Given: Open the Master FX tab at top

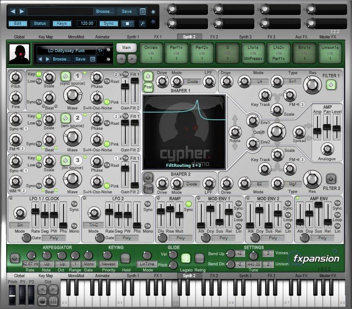Looking at the screenshot, I should tap(328, 37).
